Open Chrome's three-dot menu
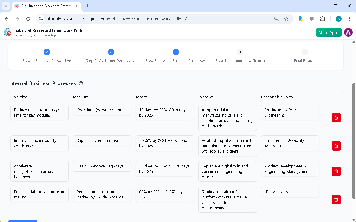Viewport: 356px width, 222px height. [x=349, y=18]
